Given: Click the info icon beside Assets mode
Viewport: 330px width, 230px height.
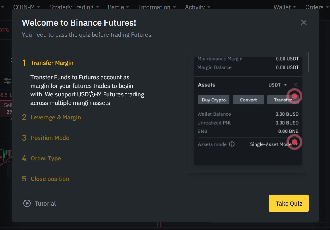Looking at the screenshot, I should pos(232,144).
